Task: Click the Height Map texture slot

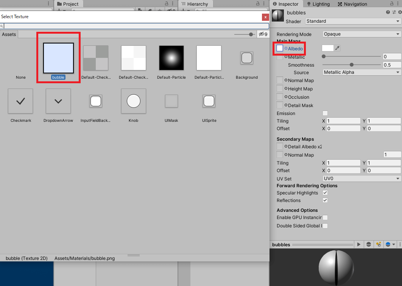Action: point(280,89)
